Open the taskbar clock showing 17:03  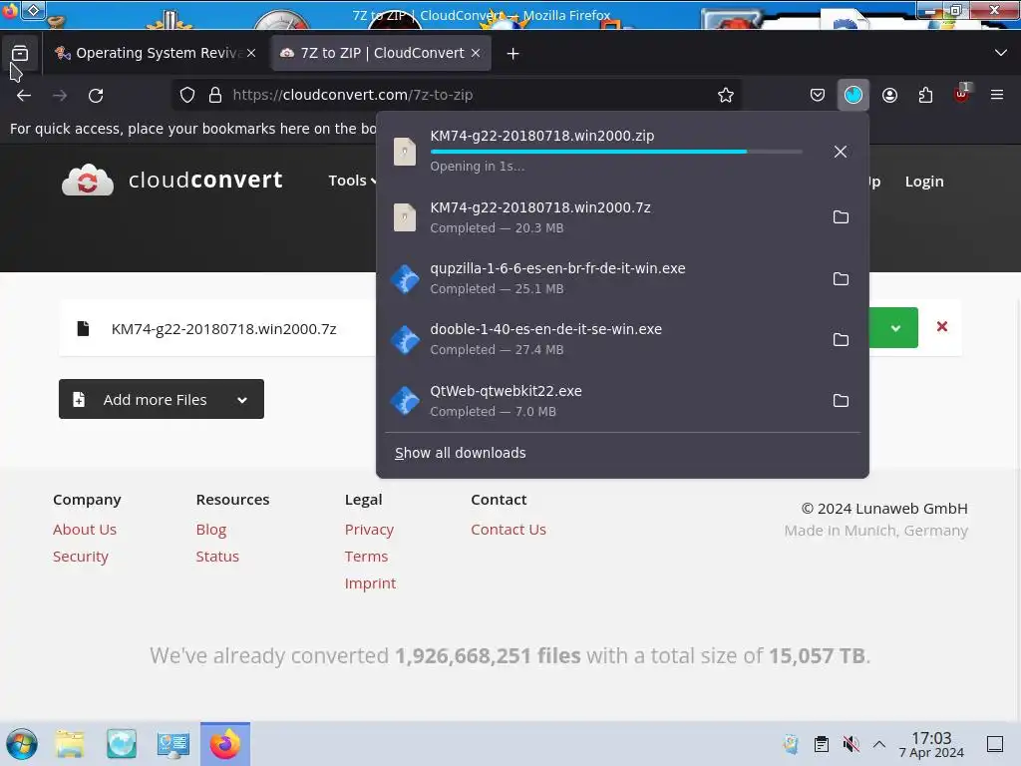[931, 744]
